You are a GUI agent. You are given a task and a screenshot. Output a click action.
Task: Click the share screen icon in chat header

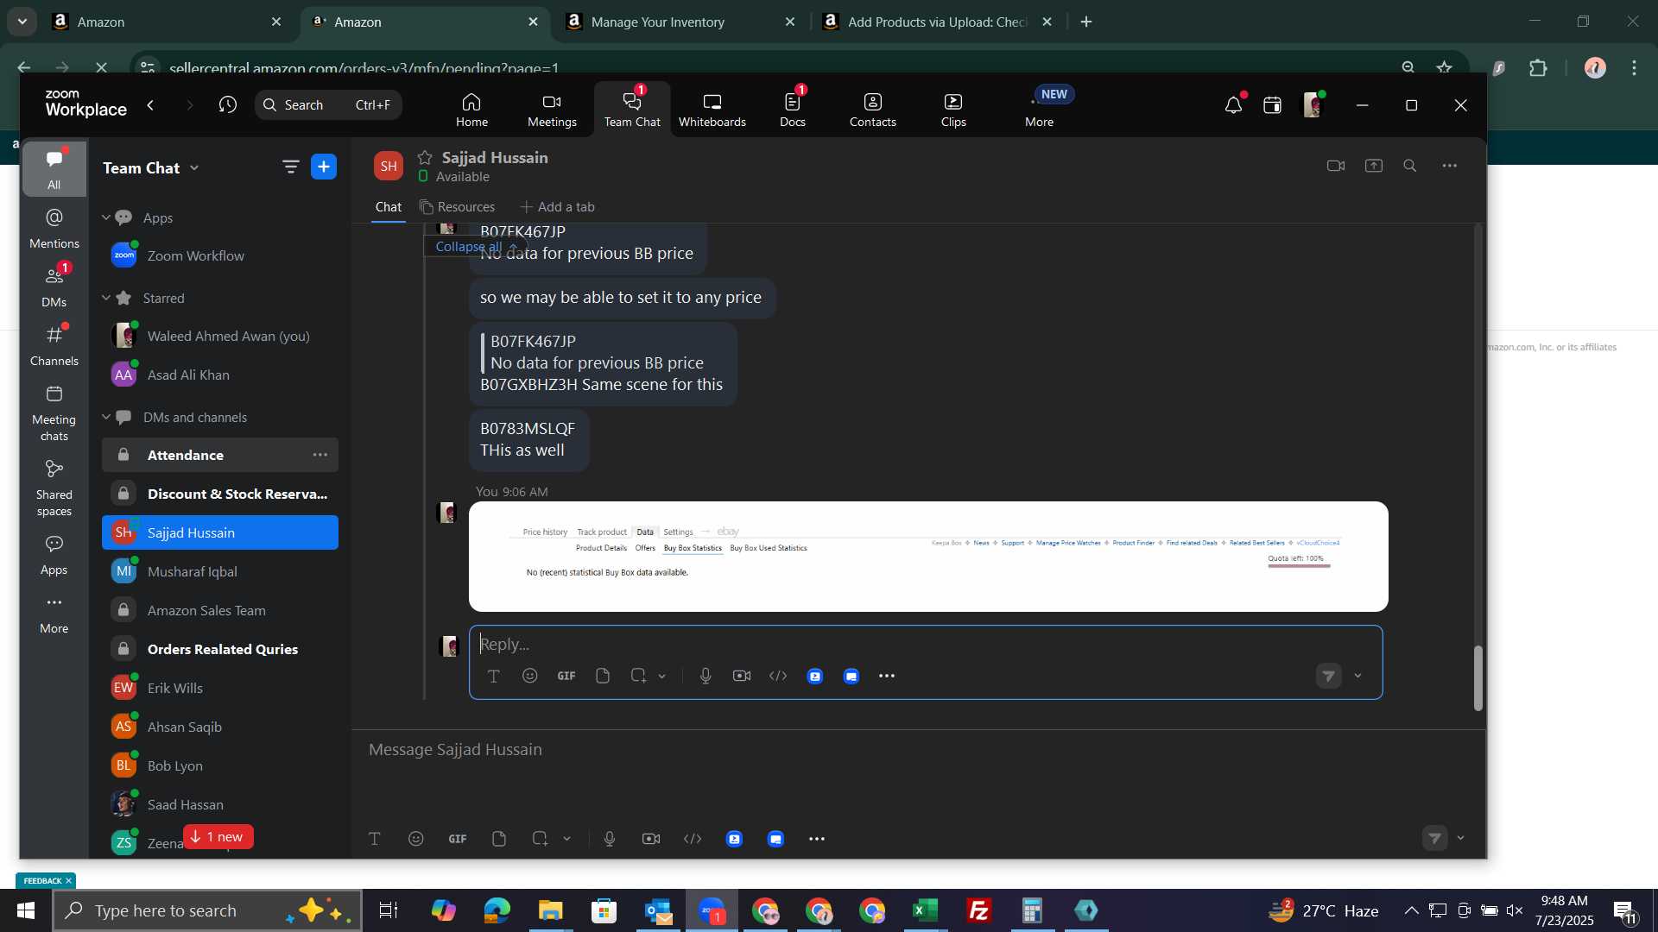click(x=1374, y=166)
